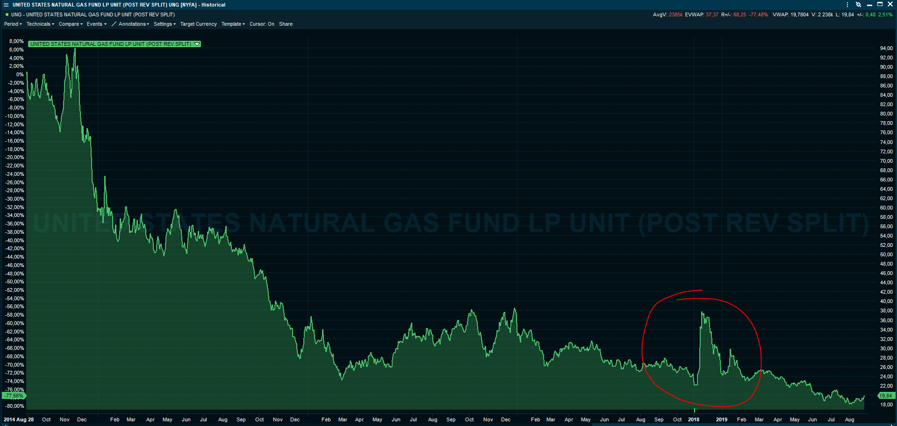Toggle the window link chain icon
The image size is (897, 426).
pos(858,5)
